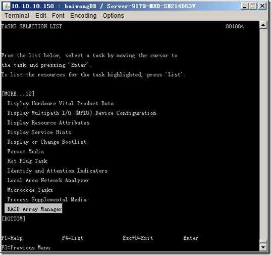Screen dimensions: 271x255
Task: Click F3=Previous Menu label
Action: [x=26, y=247]
